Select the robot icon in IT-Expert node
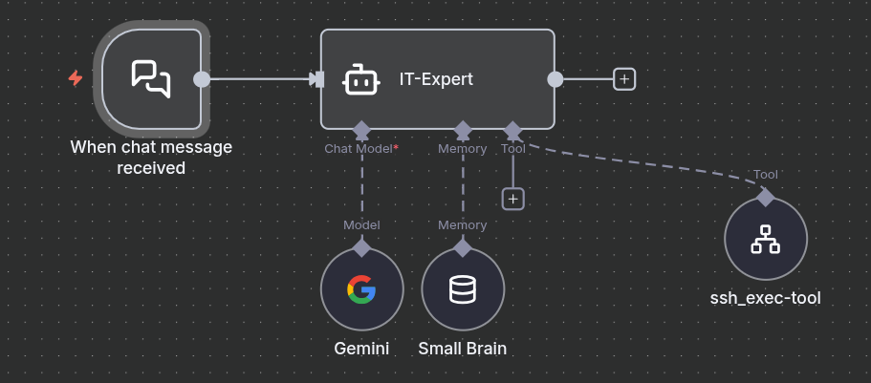 click(359, 79)
